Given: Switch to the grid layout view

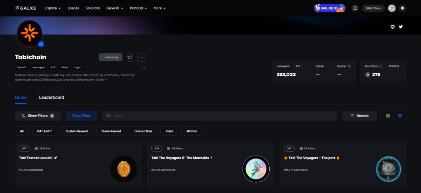Looking at the screenshot, I should tap(400, 116).
